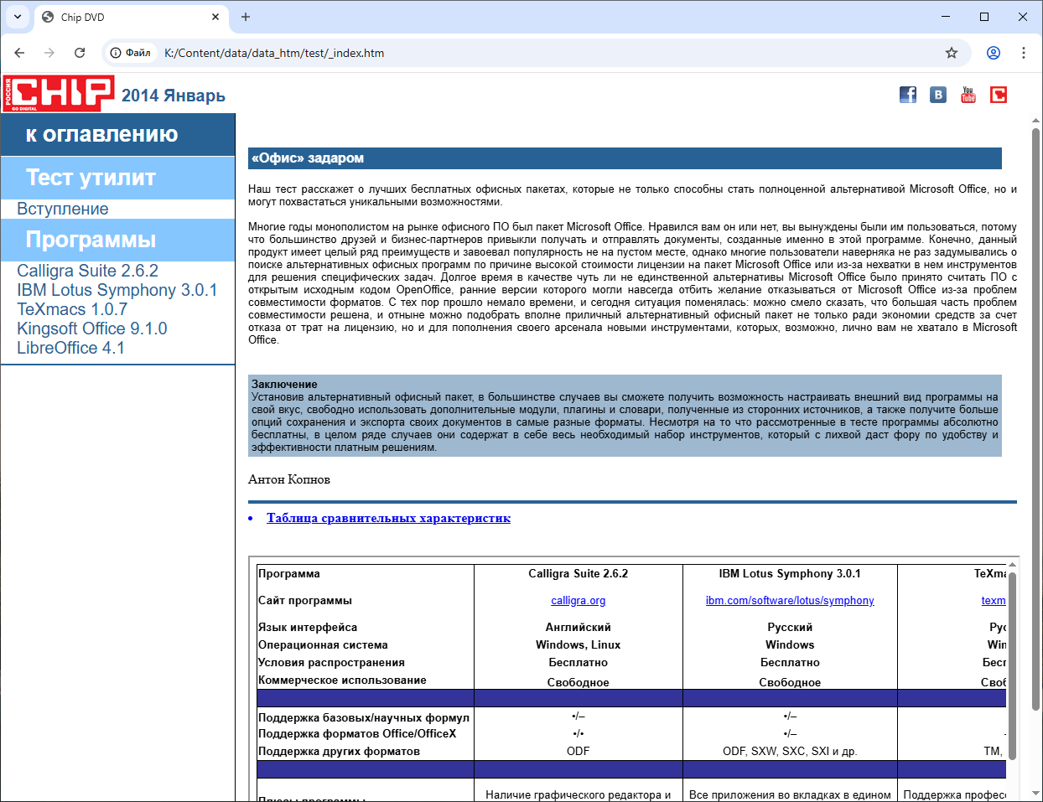Click 'Операционная система' table row label
1043x802 pixels.
[x=323, y=645]
